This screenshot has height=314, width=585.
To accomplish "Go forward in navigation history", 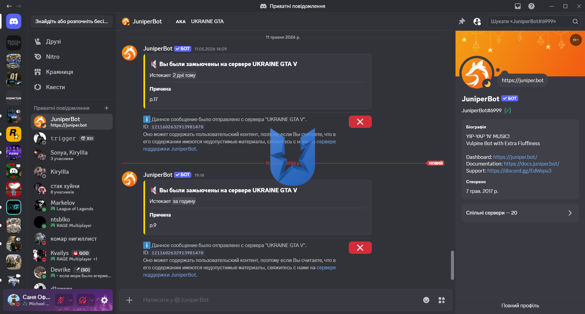I will 18,6.
